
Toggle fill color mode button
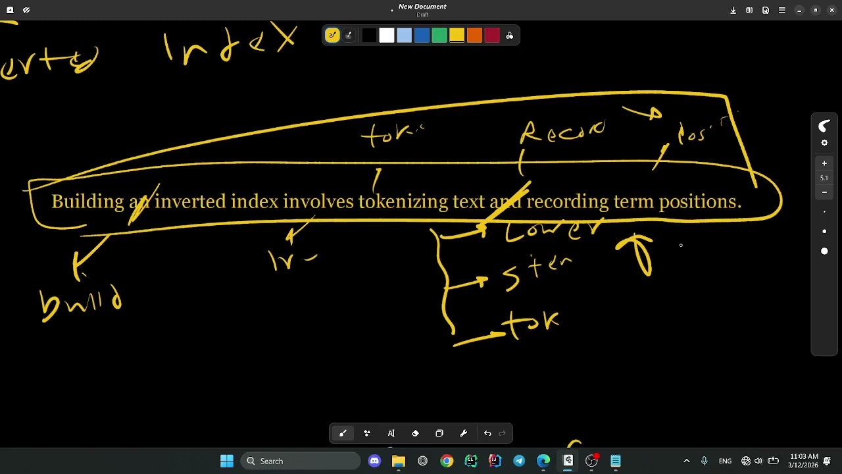click(349, 36)
